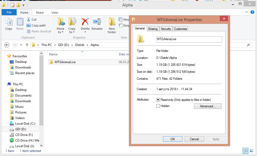Switch to large icons view in status bar
257x156 pixels.
(251, 151)
